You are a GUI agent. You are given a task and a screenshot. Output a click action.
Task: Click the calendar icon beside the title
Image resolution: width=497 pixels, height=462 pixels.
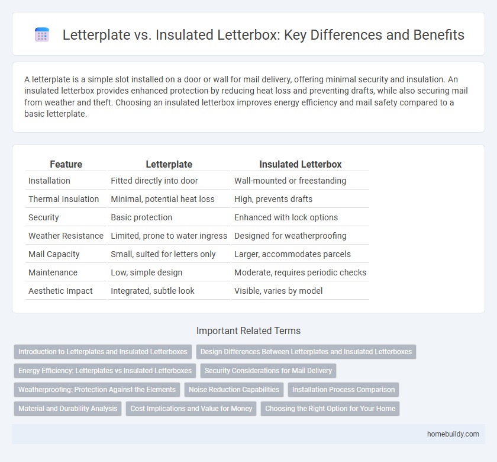[x=41, y=34]
